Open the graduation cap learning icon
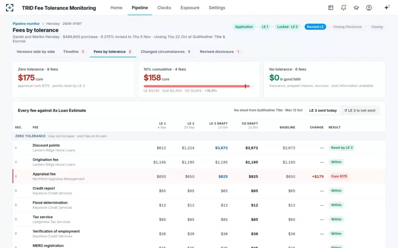The width and height of the screenshot is (398, 248). 356,8
